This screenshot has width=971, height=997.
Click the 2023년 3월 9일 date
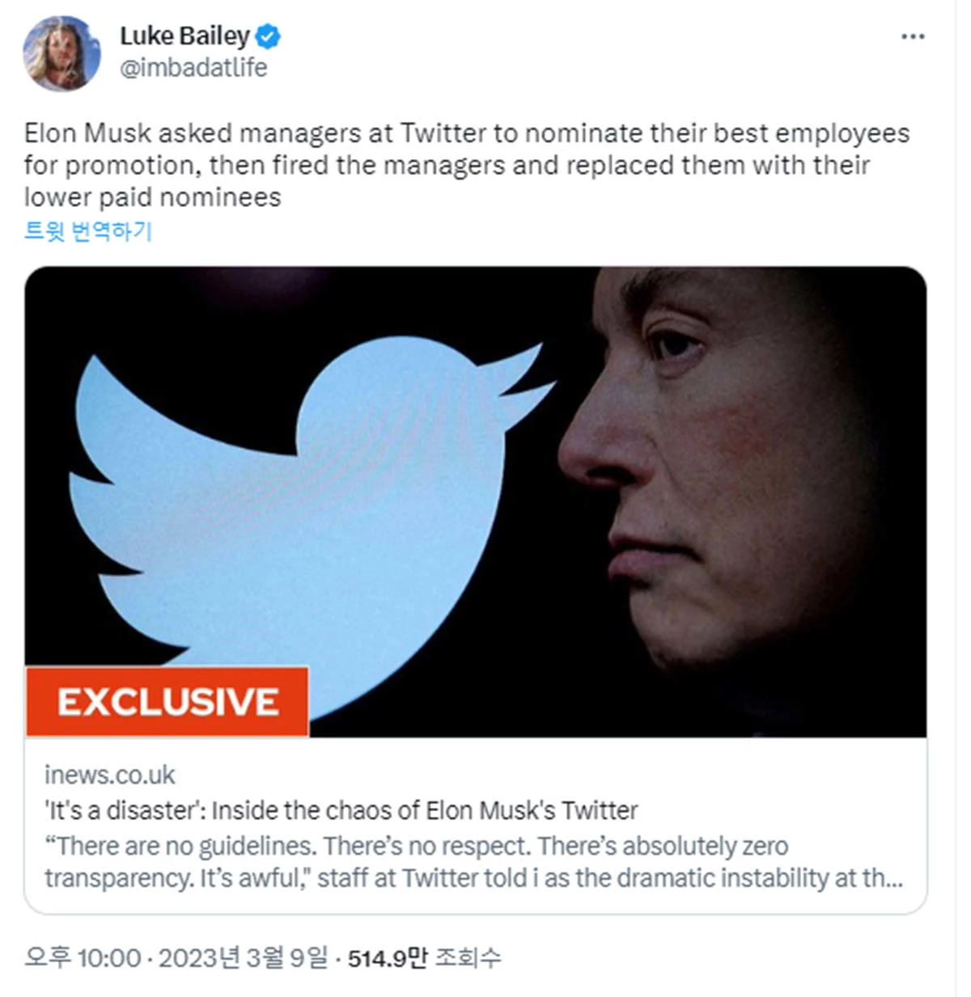[x=243, y=958]
